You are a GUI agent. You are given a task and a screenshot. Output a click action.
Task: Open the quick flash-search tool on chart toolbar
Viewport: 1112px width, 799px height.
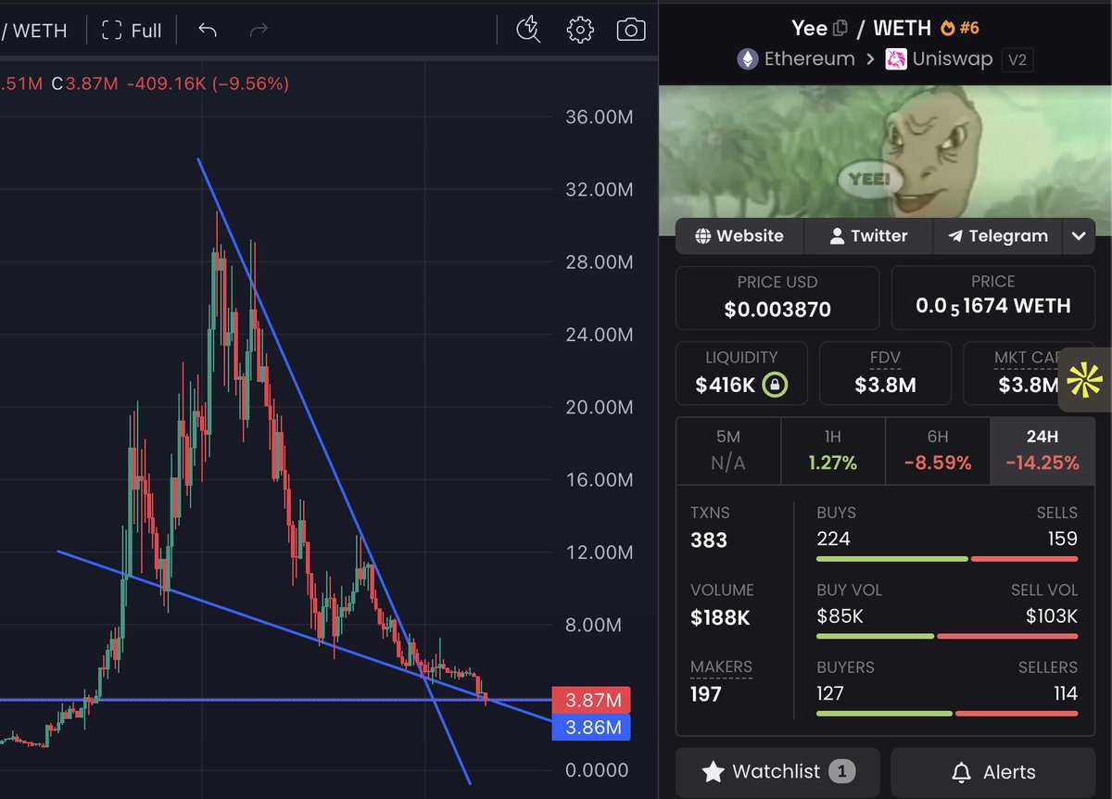527,30
